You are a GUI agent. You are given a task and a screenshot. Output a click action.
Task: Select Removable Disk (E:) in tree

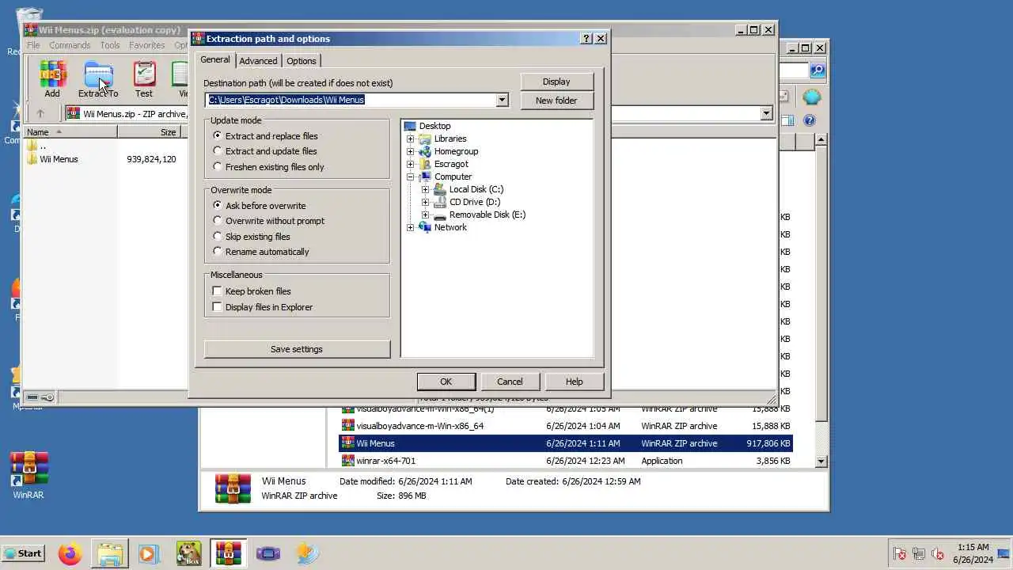[x=488, y=215]
